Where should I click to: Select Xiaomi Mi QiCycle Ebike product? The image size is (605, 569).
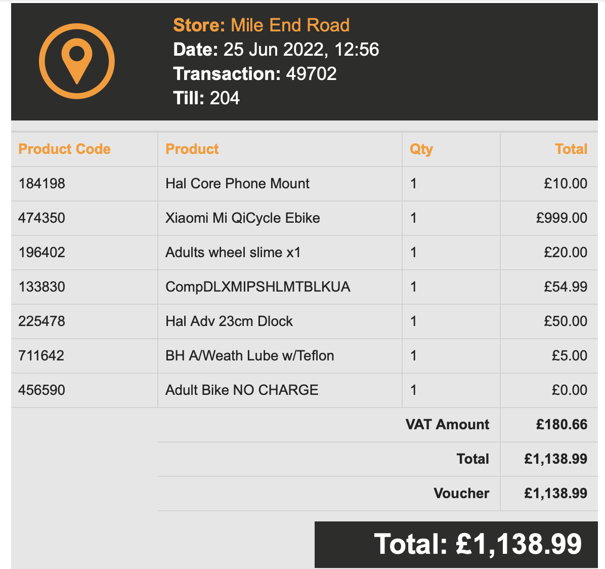243,218
